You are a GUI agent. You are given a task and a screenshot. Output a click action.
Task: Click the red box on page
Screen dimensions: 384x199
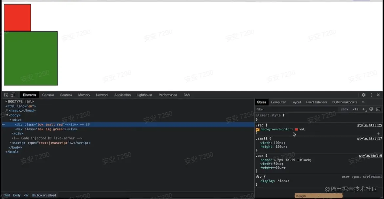pyautogui.click(x=17, y=18)
